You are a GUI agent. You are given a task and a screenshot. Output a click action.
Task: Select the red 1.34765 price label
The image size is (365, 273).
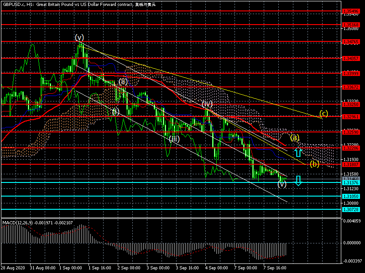(351, 41)
